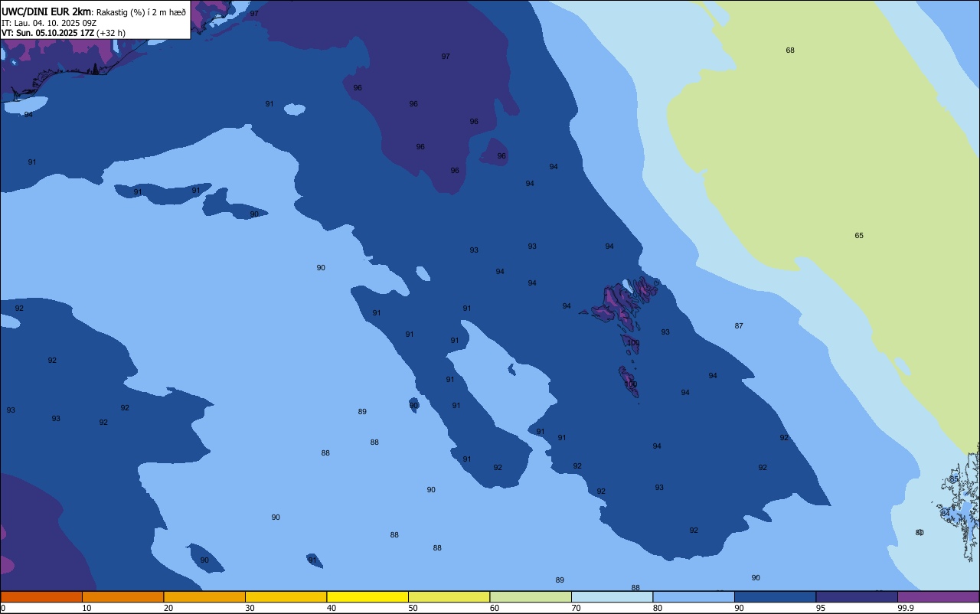This screenshot has height=614, width=980.
Task: Select the indigo 95–99.9 legend swatch
Action: (x=857, y=596)
